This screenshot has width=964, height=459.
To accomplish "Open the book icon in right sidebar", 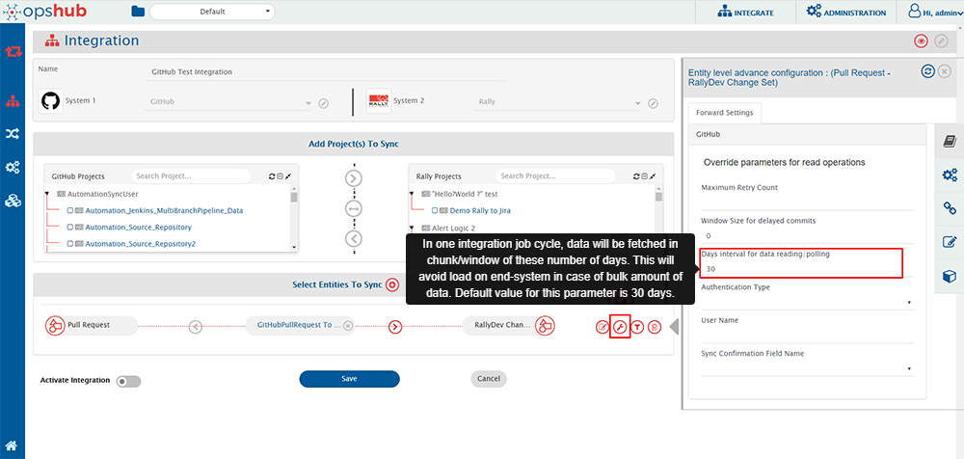I will pos(950,141).
